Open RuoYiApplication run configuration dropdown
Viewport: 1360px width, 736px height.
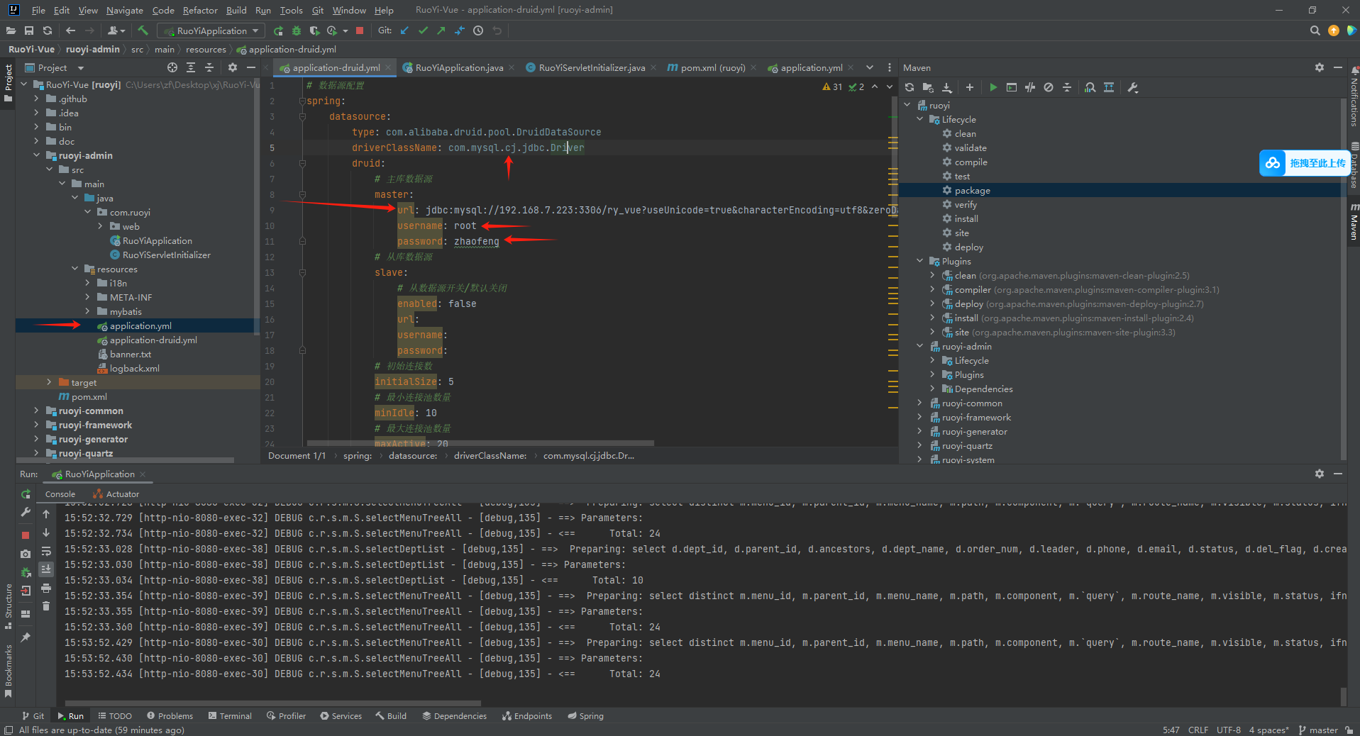click(x=211, y=30)
